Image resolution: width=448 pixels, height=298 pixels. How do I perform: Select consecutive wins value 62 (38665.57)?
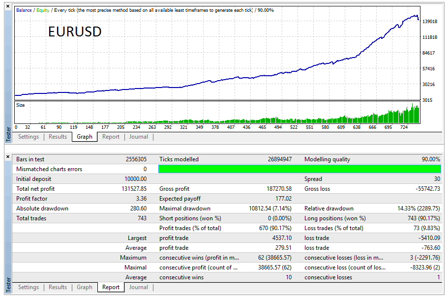click(275, 258)
